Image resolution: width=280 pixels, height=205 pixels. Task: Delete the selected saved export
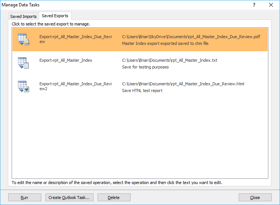point(114,198)
